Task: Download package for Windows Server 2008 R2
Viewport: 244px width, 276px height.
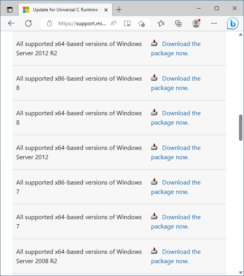Action: (x=176, y=257)
